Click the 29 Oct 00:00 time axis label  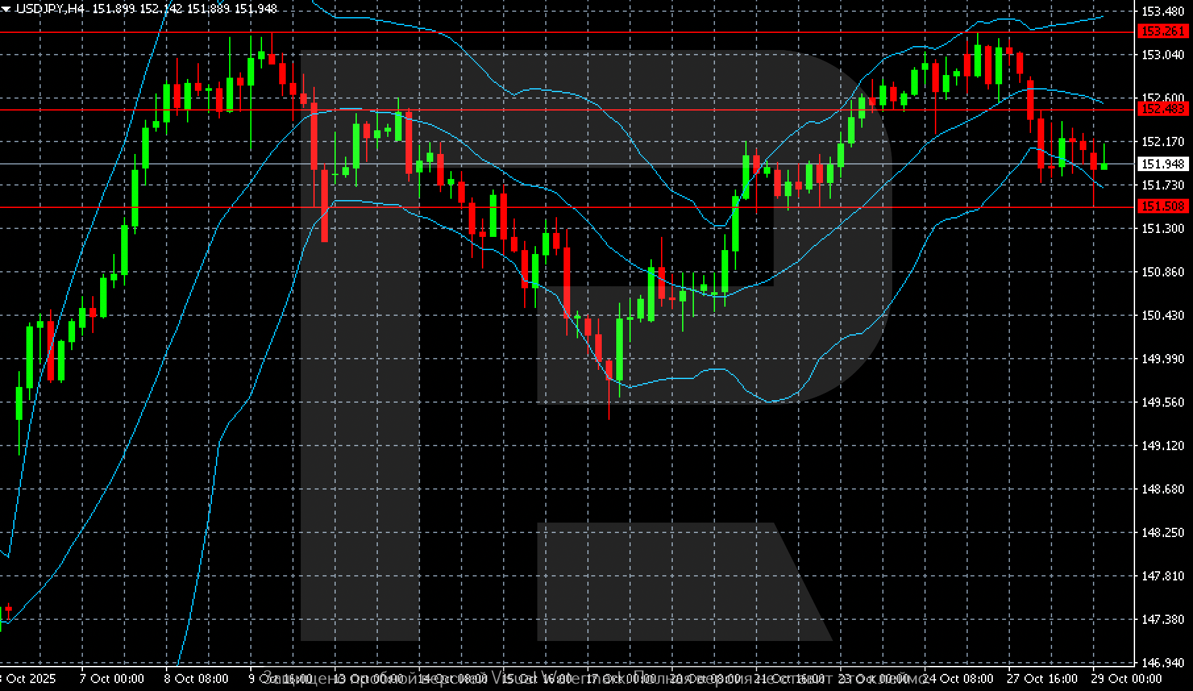tap(1127, 678)
